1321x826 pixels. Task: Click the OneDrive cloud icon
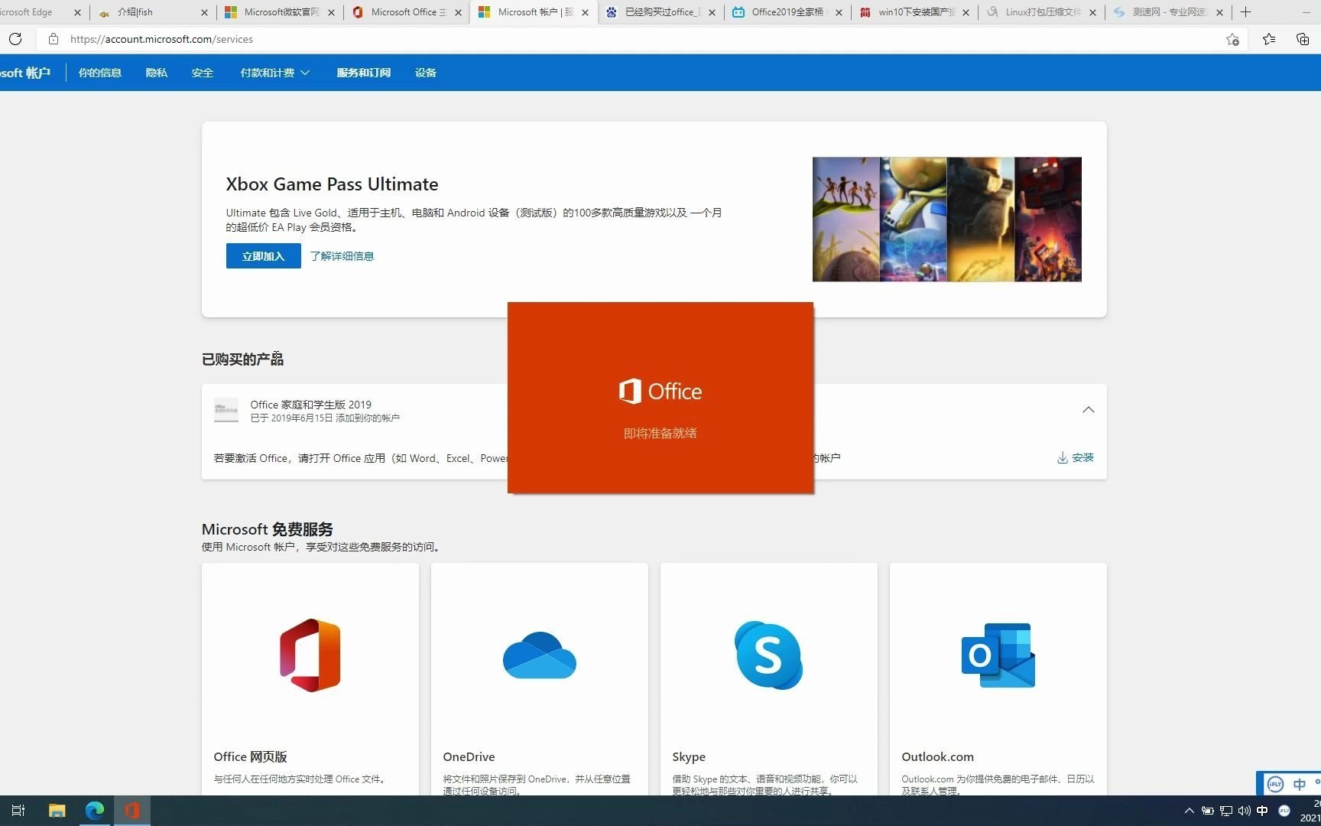point(540,655)
